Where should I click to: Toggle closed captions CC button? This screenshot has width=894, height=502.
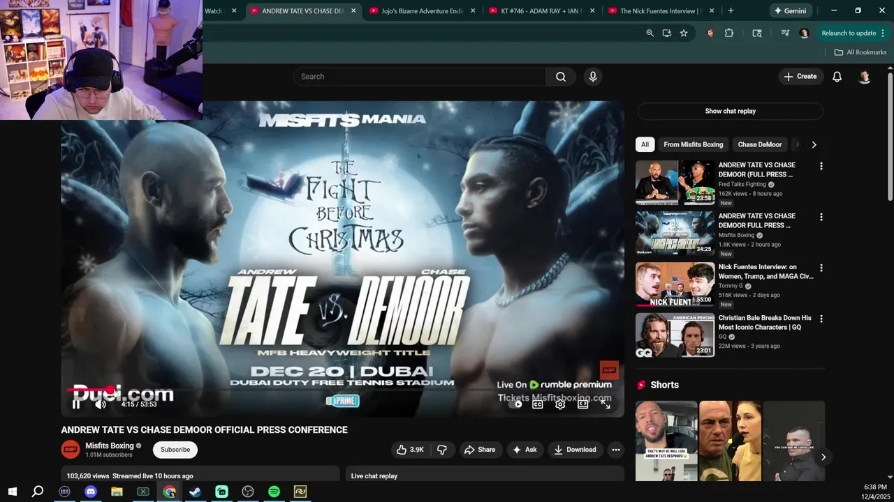[x=538, y=404]
